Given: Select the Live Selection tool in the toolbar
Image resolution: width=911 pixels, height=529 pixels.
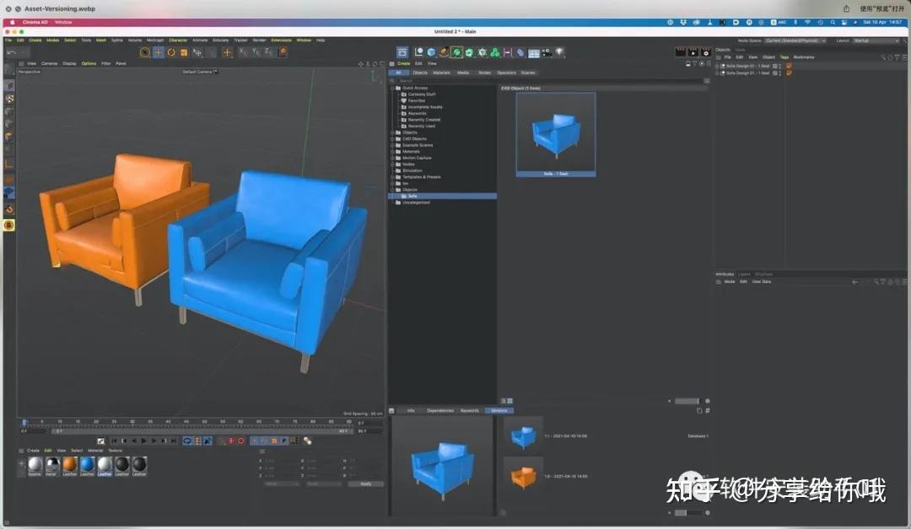Looking at the screenshot, I should click(x=143, y=52).
